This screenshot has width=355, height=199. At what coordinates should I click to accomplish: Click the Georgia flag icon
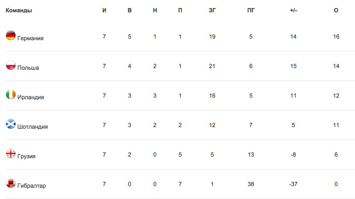pyautogui.click(x=11, y=153)
